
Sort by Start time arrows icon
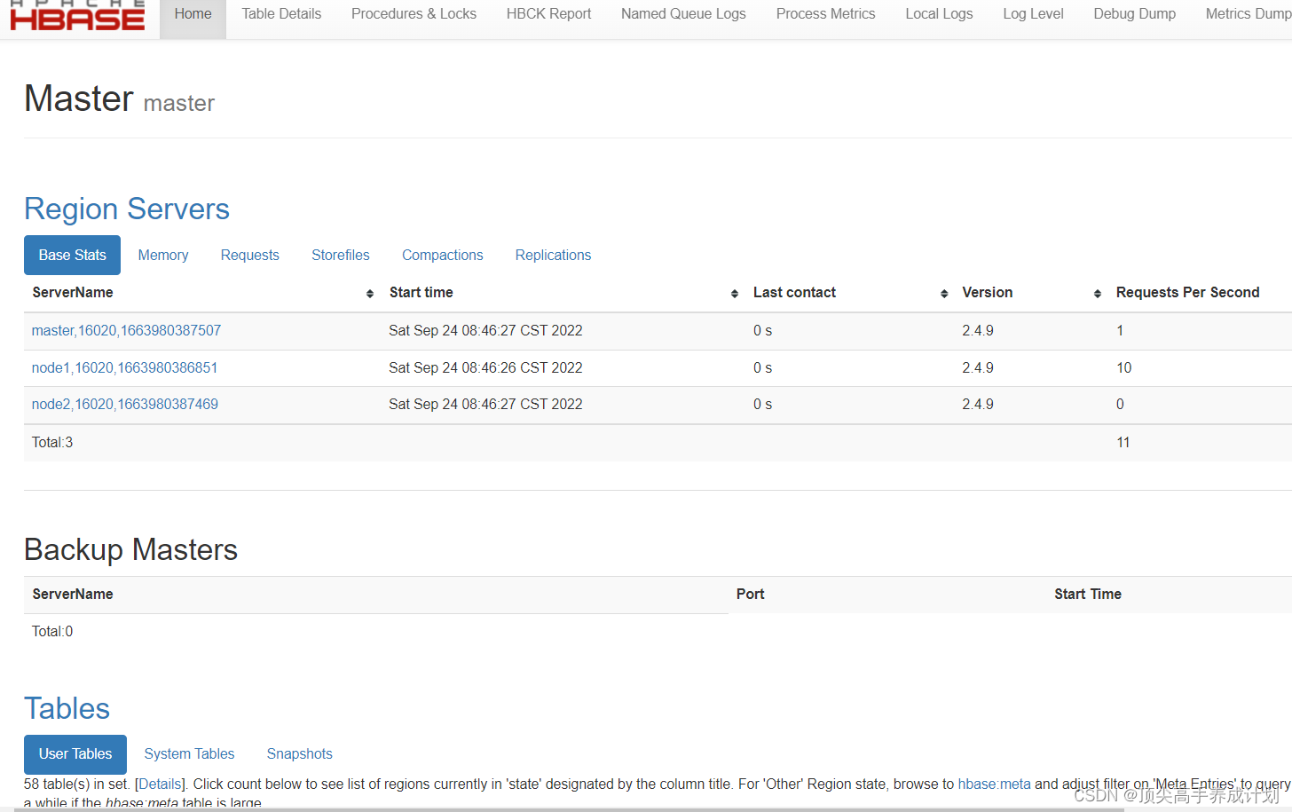735,294
